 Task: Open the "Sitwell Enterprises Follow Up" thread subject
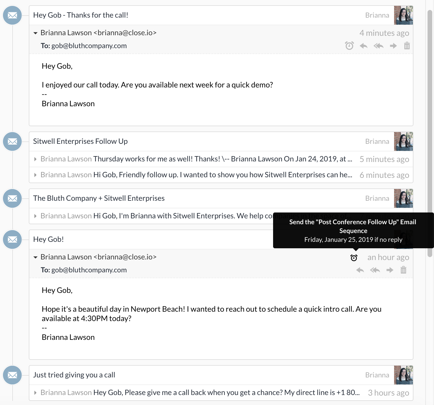click(x=80, y=141)
